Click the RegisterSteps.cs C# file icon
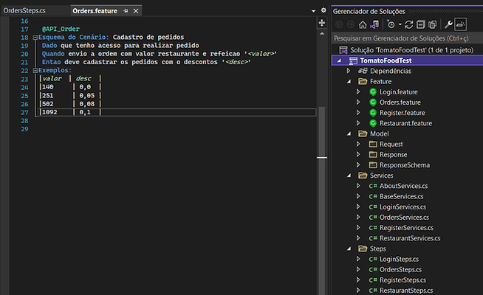483x295 pixels. (373, 280)
